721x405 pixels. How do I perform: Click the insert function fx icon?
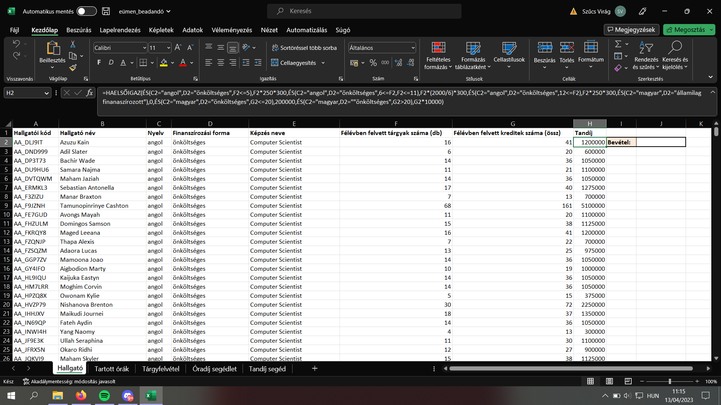89,93
